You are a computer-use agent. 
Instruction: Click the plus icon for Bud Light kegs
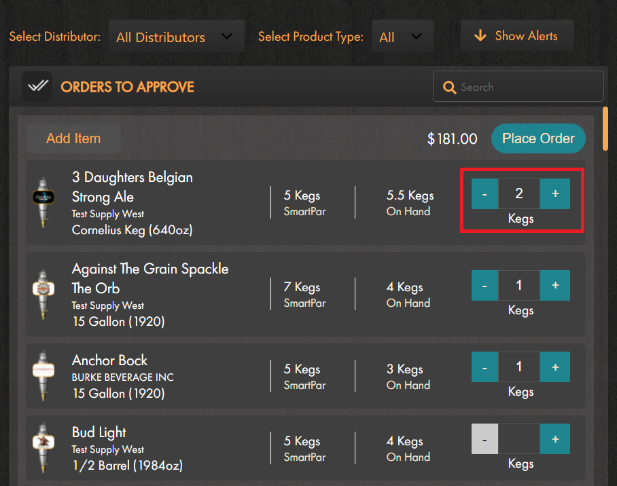point(554,438)
